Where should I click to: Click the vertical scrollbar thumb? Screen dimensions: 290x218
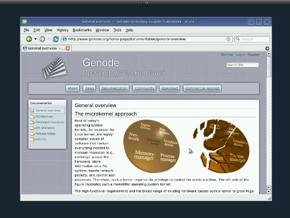coord(269,67)
